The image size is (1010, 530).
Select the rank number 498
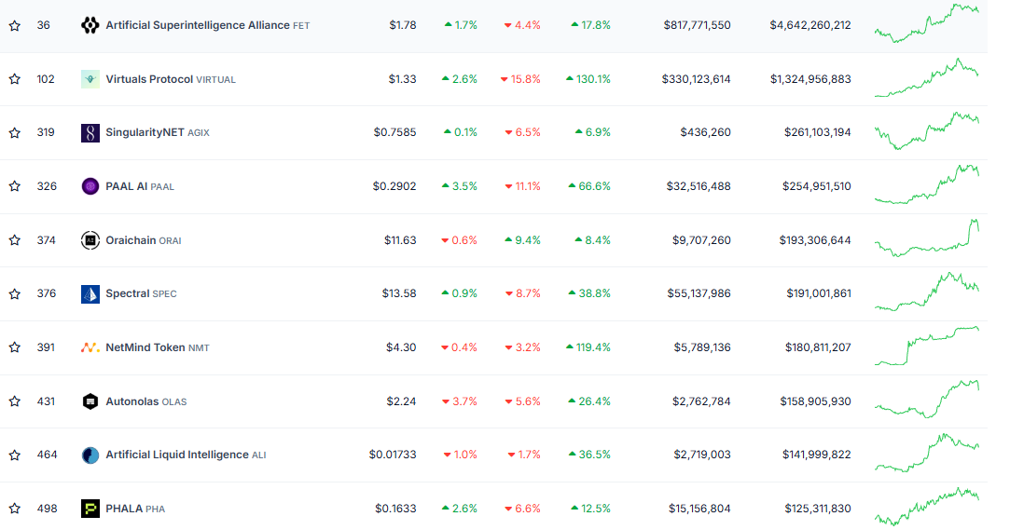tap(47, 509)
